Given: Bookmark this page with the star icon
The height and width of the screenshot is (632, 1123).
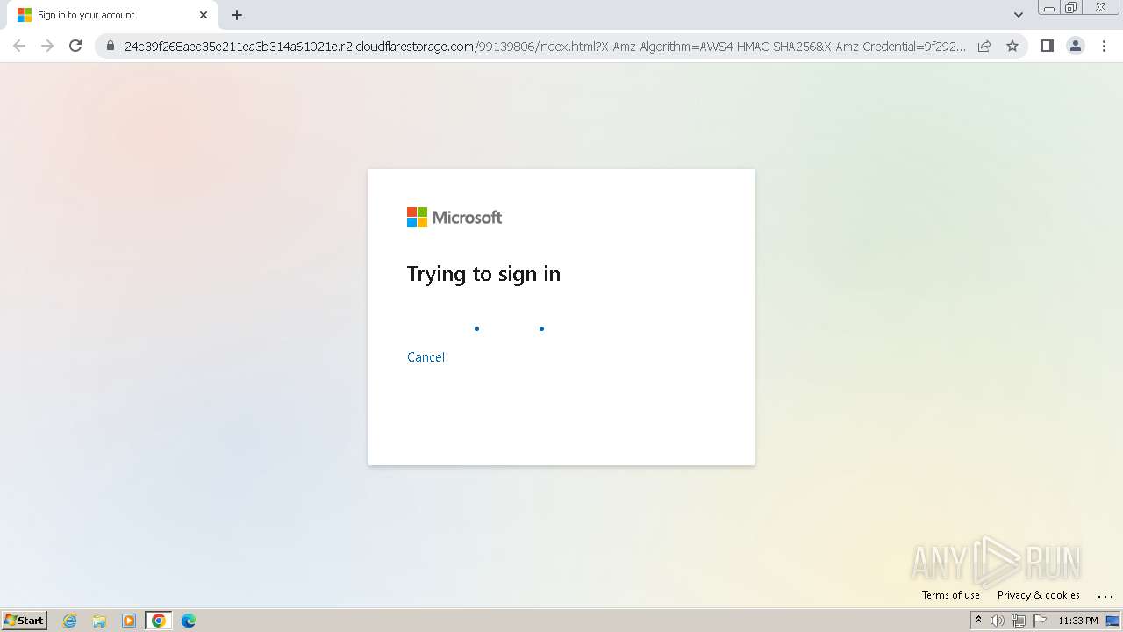Looking at the screenshot, I should (1012, 46).
